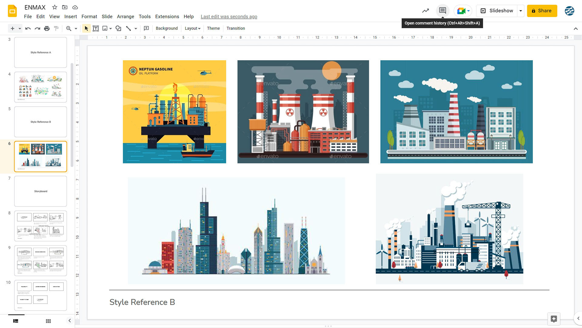Open 'Last edit was seconds ago' link
The width and height of the screenshot is (582, 328).
point(229,17)
